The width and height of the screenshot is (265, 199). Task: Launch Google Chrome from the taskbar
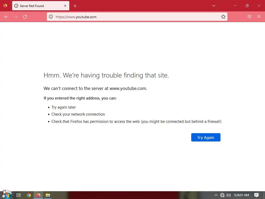29,195
